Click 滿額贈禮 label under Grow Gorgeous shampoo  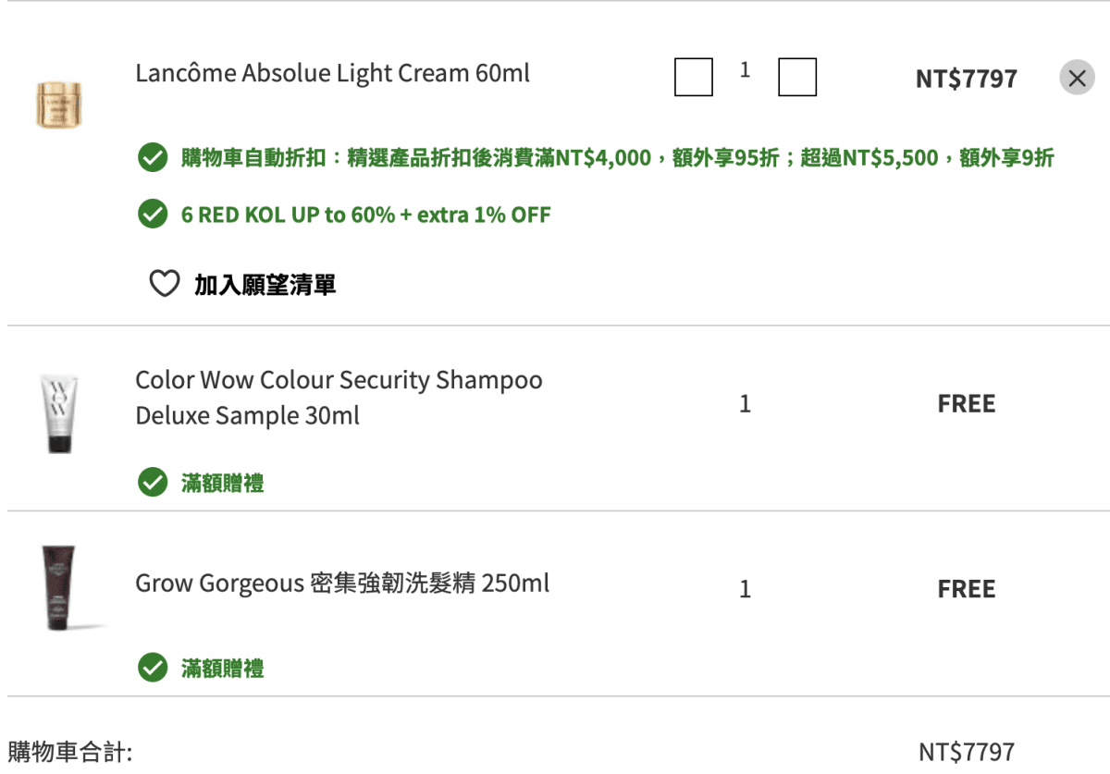[223, 669]
